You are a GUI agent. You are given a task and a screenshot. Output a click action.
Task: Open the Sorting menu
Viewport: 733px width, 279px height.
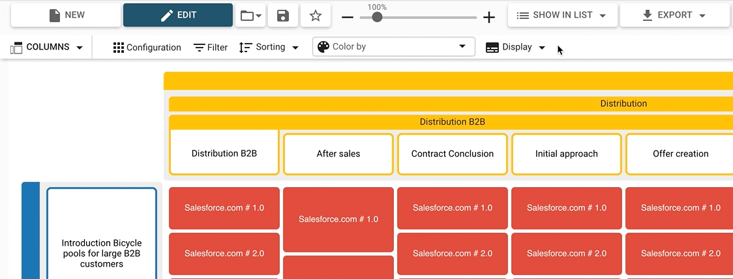[269, 48]
